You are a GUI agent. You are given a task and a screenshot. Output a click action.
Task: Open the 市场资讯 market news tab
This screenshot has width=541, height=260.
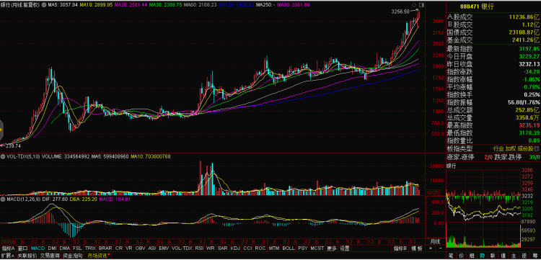[97, 256]
